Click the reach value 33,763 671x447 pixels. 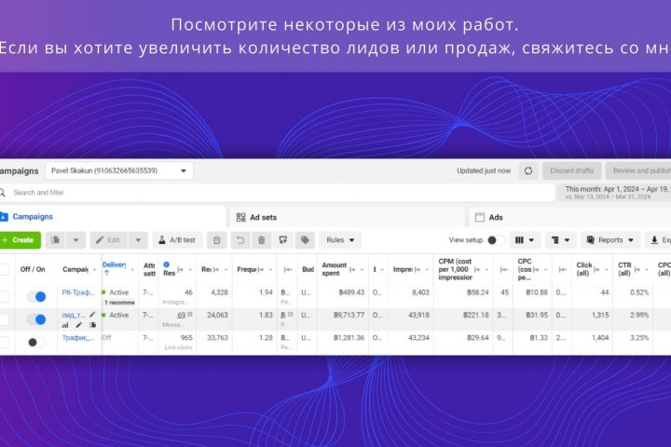point(217,338)
